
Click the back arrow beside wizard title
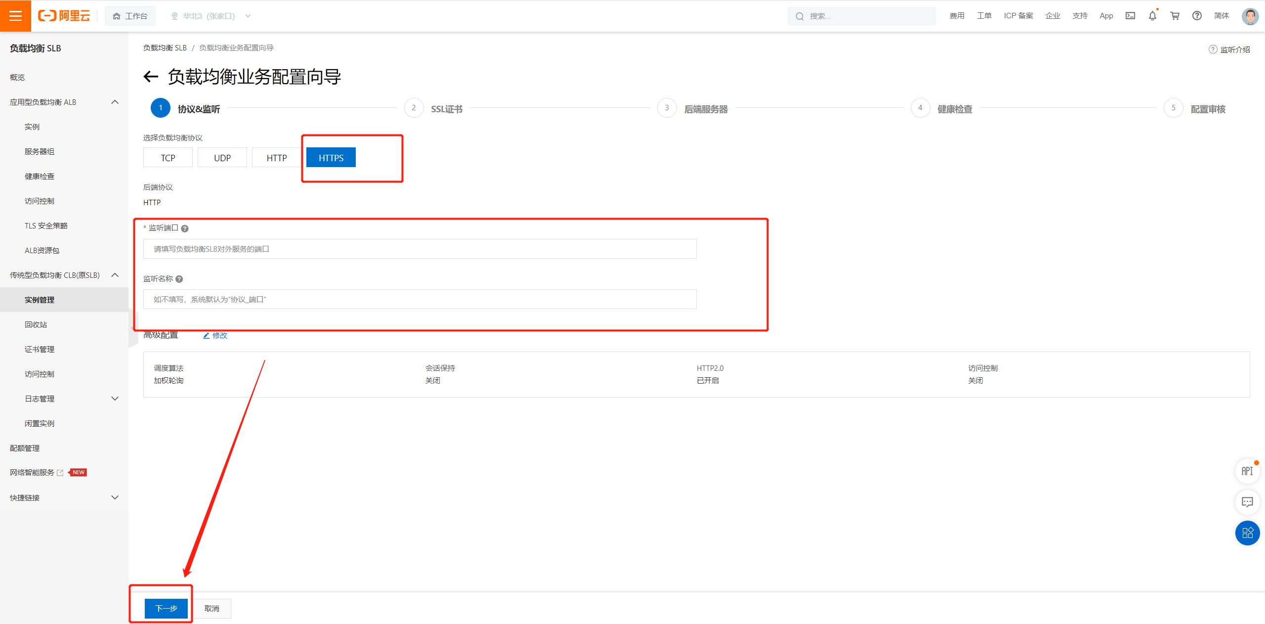pyautogui.click(x=151, y=77)
